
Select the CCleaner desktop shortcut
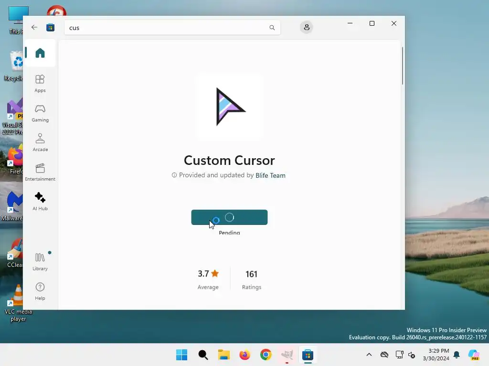(14, 253)
